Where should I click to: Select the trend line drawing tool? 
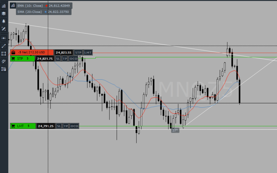(x=4, y=46)
